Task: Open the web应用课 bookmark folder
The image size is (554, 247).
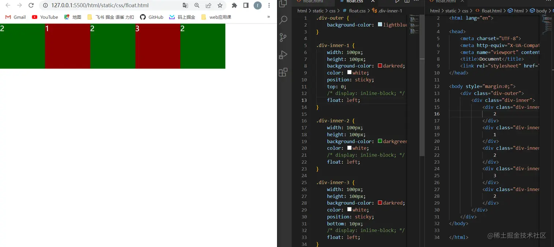Action: (x=216, y=17)
